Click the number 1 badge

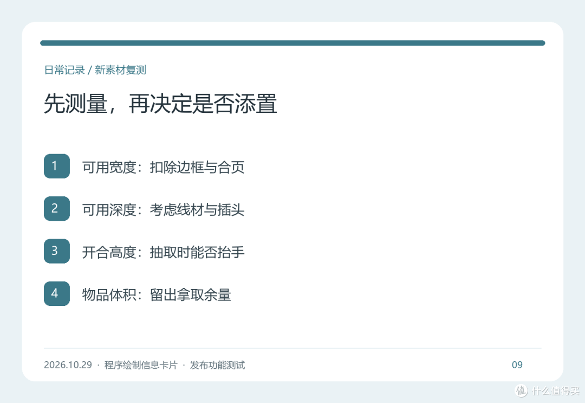click(x=57, y=166)
